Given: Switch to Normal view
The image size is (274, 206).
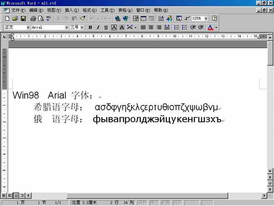Looking at the screenshot, I should [4, 195].
